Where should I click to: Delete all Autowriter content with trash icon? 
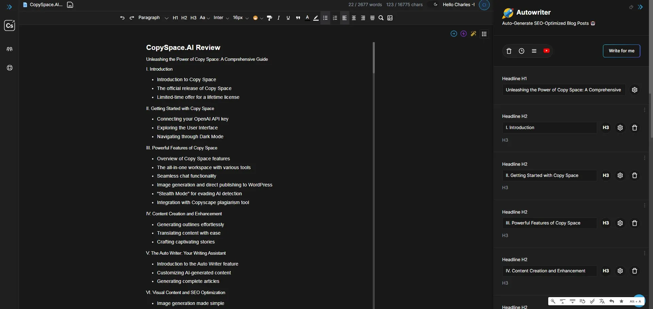point(509,51)
